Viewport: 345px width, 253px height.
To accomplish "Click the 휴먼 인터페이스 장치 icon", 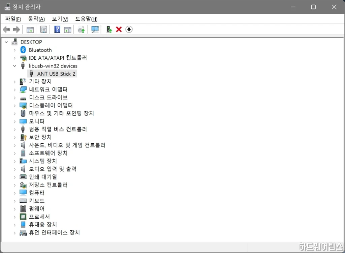I will click(23, 232).
